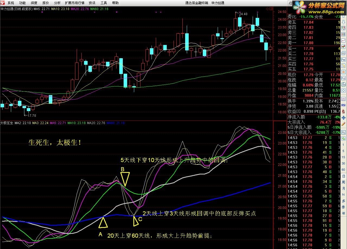Select the monthly 月 period
This screenshot has width=347, height=249.
[343, 188]
